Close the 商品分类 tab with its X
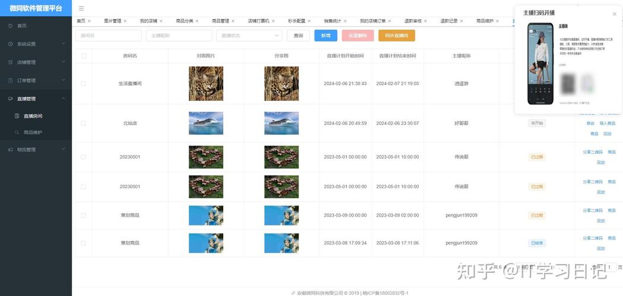 (197, 21)
